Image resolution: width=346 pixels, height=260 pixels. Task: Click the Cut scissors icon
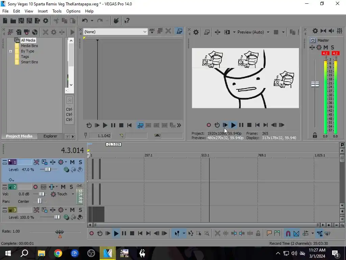(x=56, y=21)
